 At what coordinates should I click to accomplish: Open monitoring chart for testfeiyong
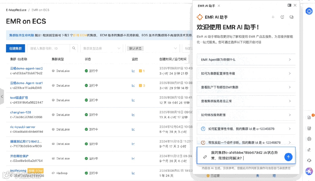pos(133,173)
